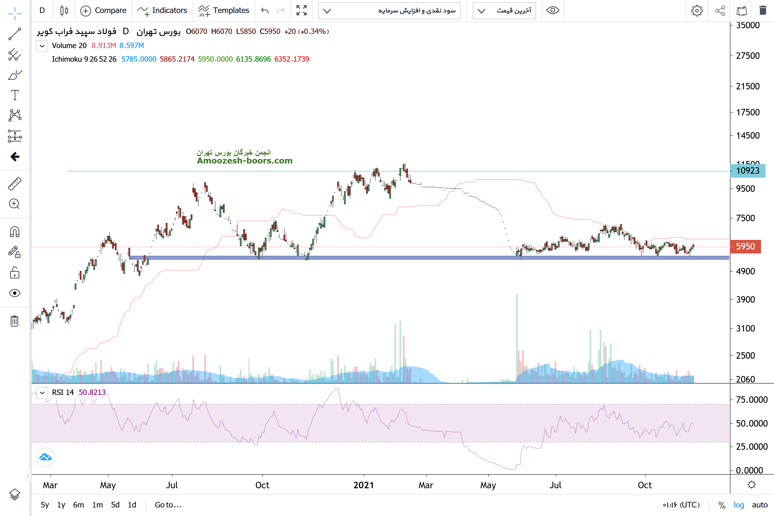774x516 pixels.
Task: Toggle log scale option
Action: [x=738, y=505]
